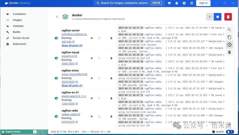This screenshot has width=239, height=135.
Task: Stop the ragflow-minio container
Action: [x=92, y=78]
